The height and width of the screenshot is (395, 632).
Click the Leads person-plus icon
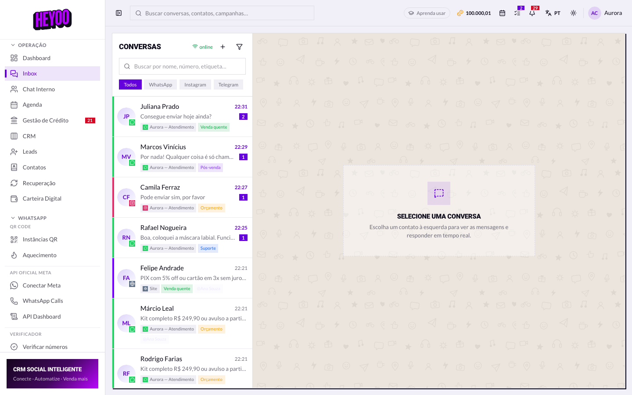pyautogui.click(x=14, y=152)
